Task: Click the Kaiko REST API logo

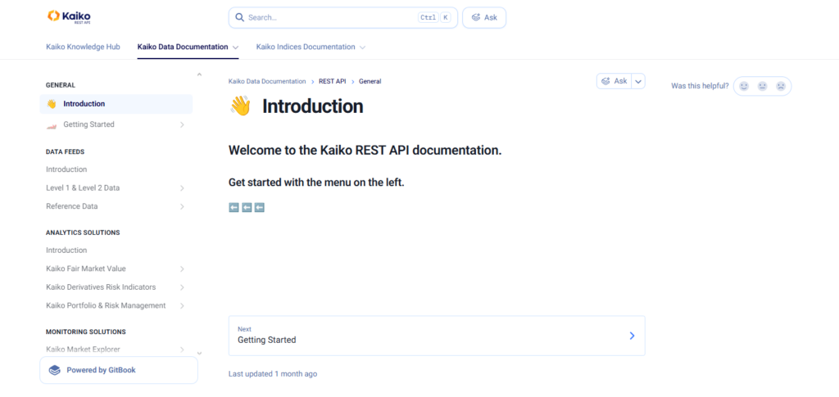Action: coord(69,17)
